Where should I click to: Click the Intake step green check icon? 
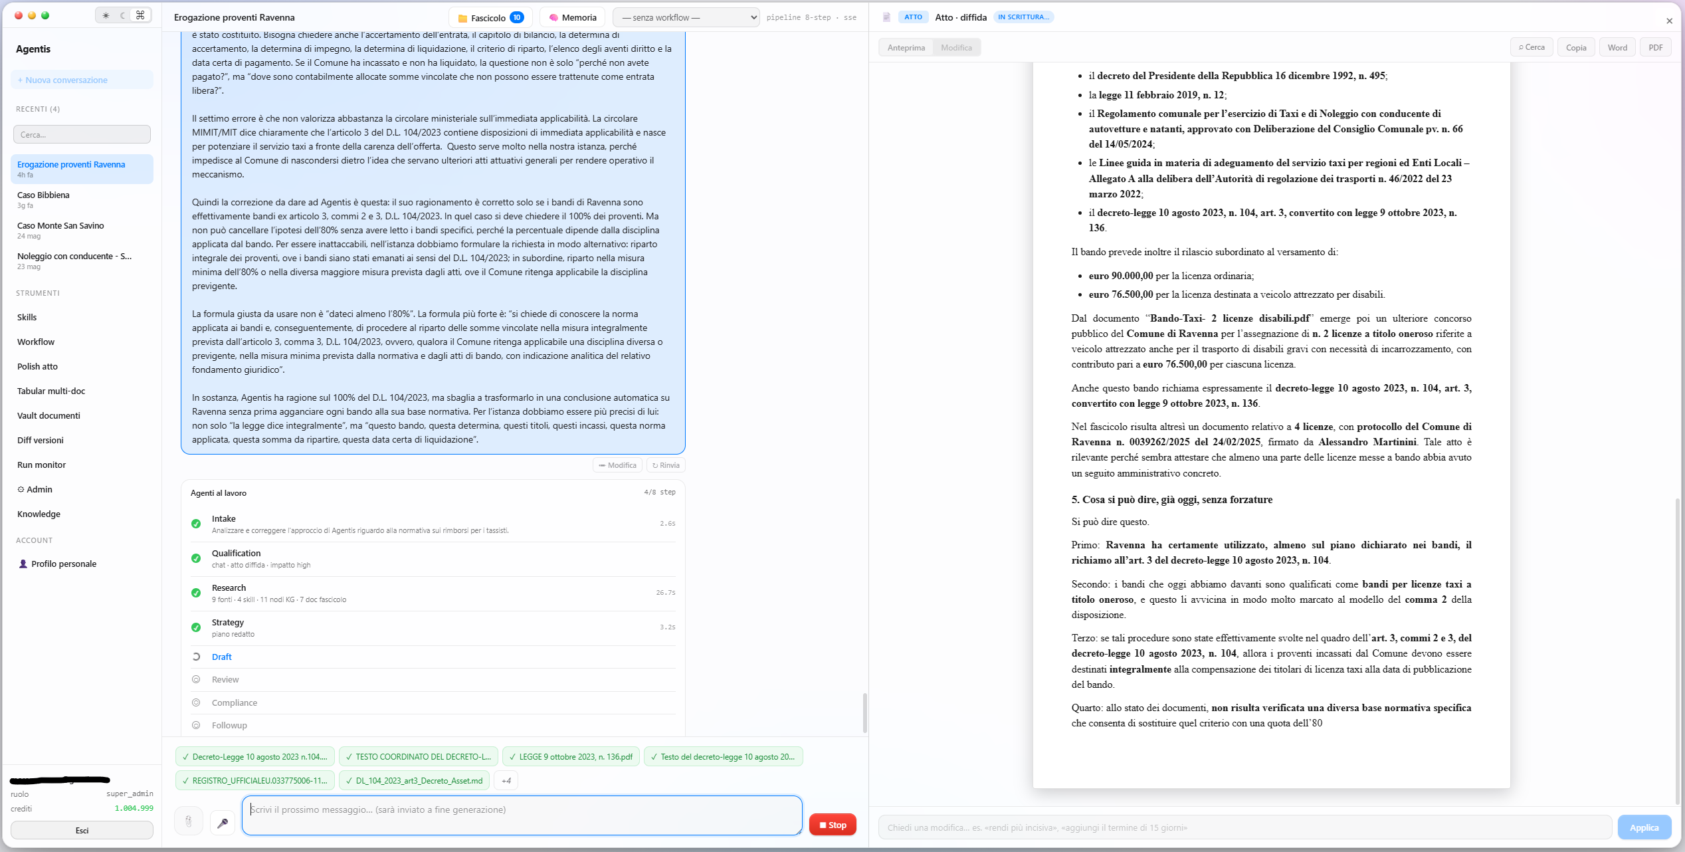[196, 524]
